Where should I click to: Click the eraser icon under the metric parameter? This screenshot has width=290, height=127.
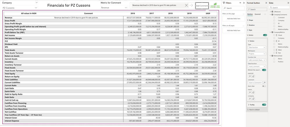[253, 92]
